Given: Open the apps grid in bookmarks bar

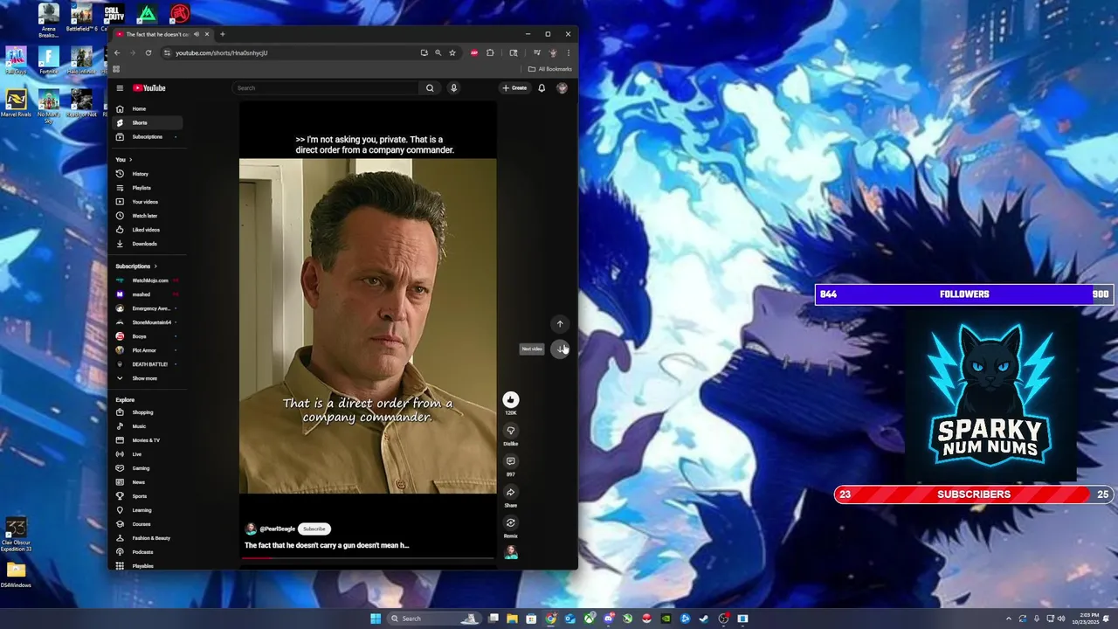Looking at the screenshot, I should [x=116, y=69].
